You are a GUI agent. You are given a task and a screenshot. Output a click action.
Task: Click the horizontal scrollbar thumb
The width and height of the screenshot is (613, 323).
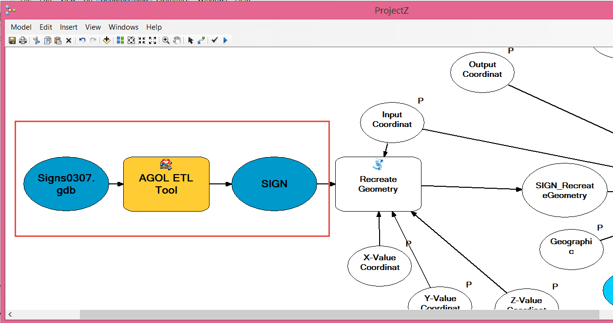click(x=340, y=314)
